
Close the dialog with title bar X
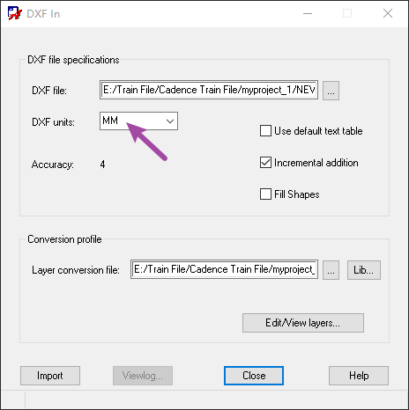(388, 13)
